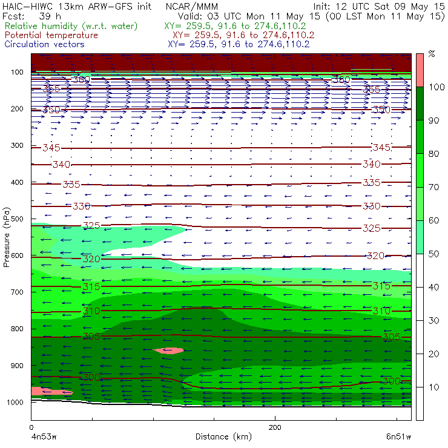
Task: Select the red XY= 259.5, 91.6 coordinates text
Action: [243, 35]
